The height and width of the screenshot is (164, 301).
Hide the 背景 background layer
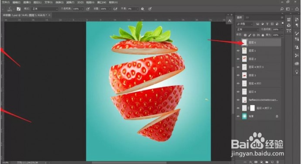click(238, 116)
